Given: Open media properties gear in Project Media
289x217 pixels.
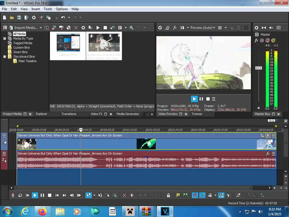Looking at the screenshot, I should [83, 28].
